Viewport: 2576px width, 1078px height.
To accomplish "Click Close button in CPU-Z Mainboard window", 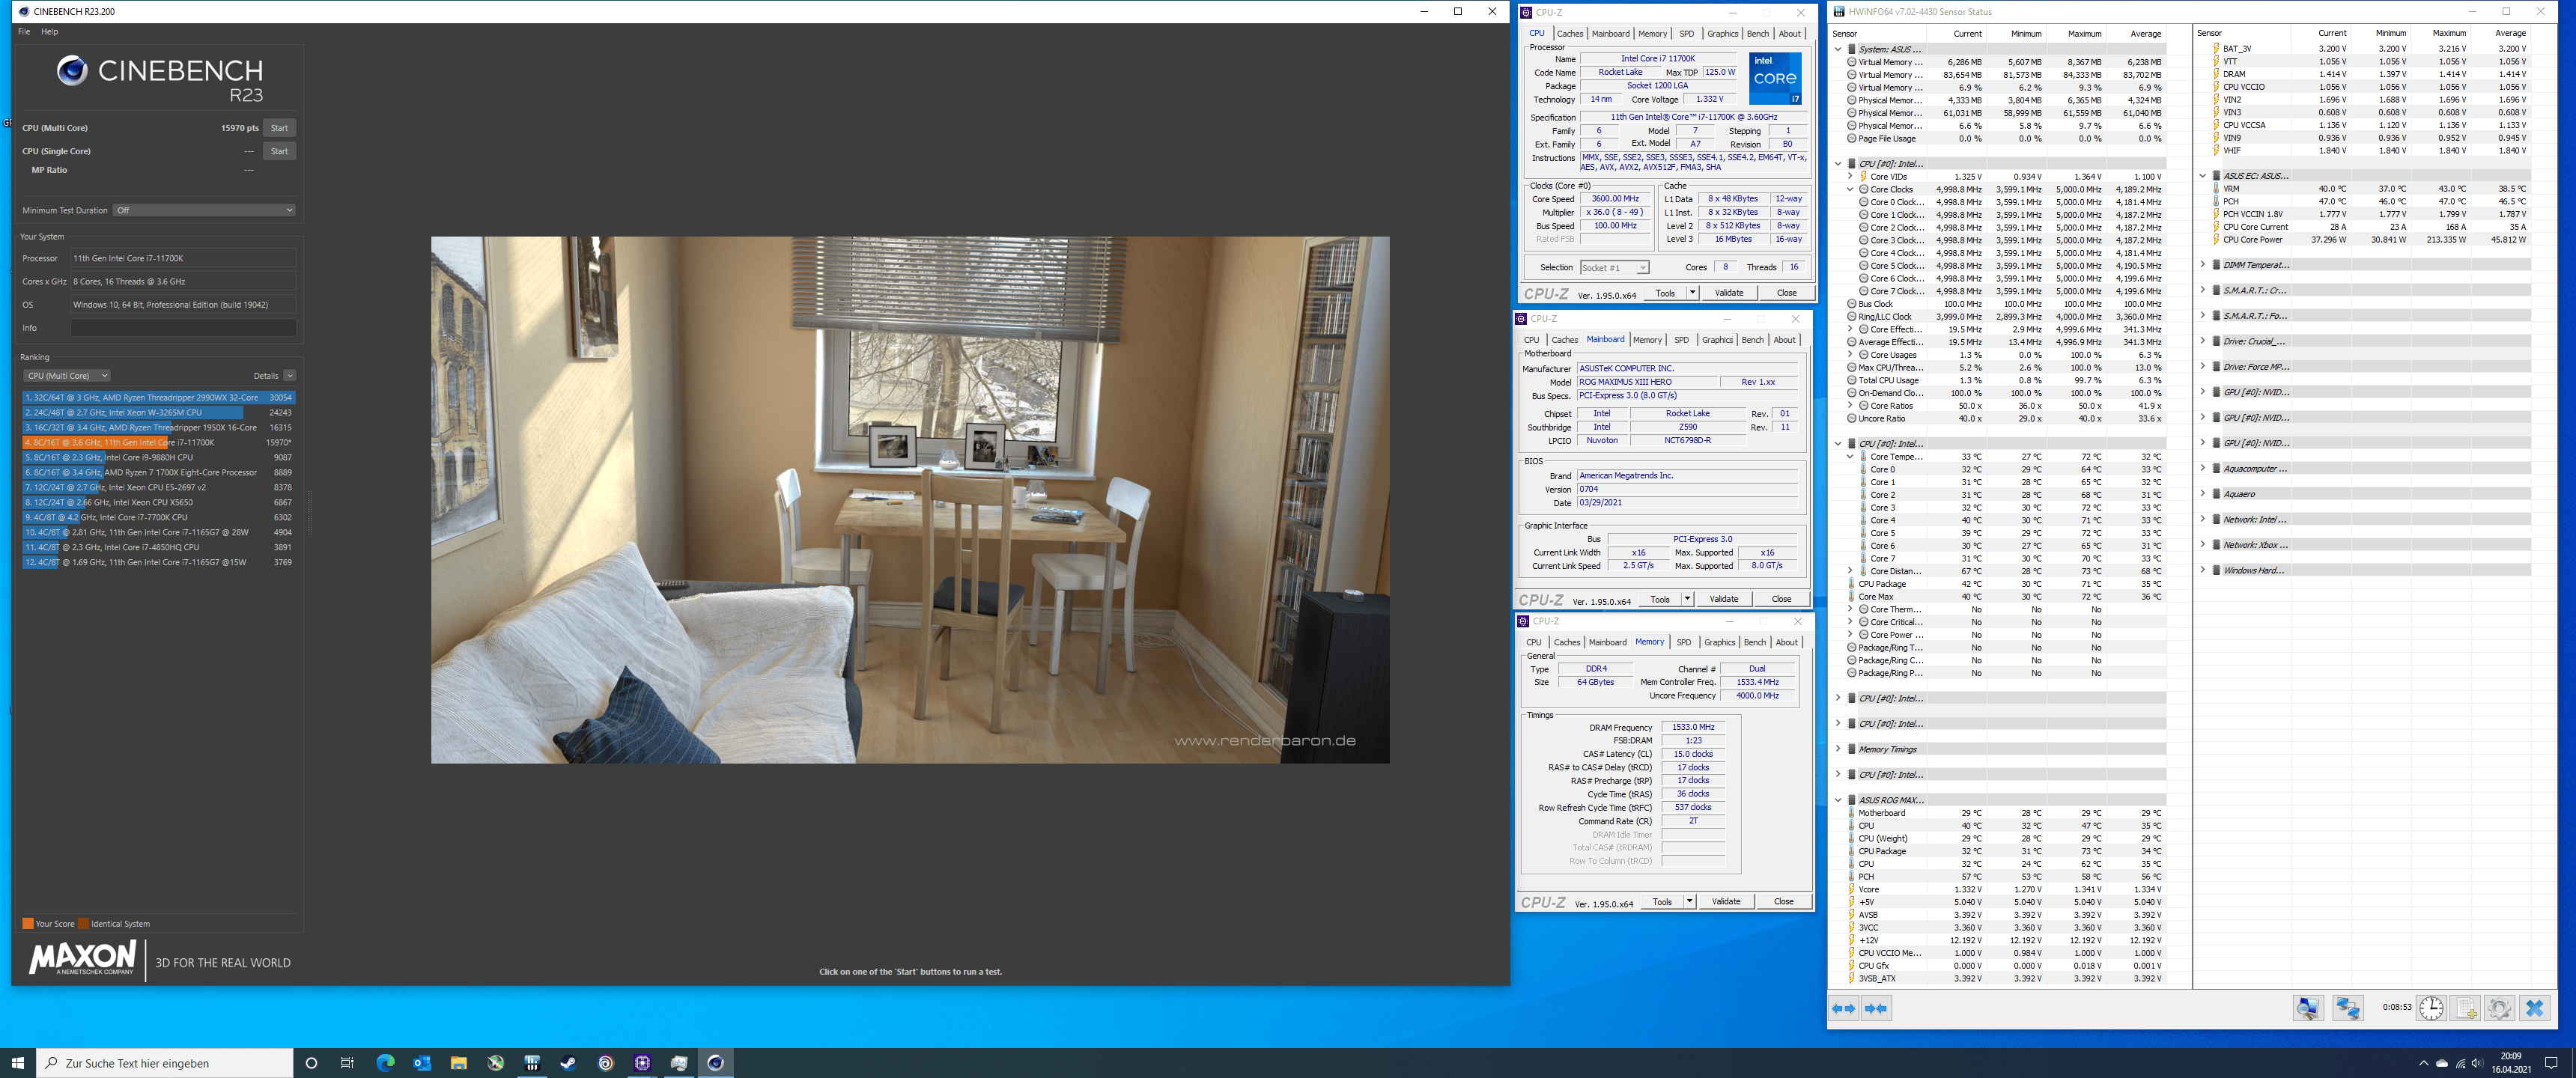I will pyautogui.click(x=1781, y=600).
